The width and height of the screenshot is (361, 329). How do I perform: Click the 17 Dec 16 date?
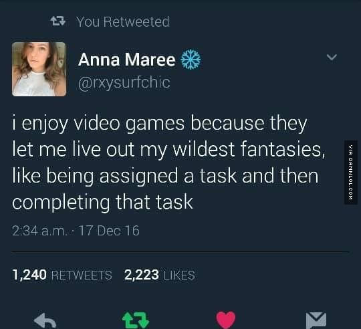[x=109, y=231]
